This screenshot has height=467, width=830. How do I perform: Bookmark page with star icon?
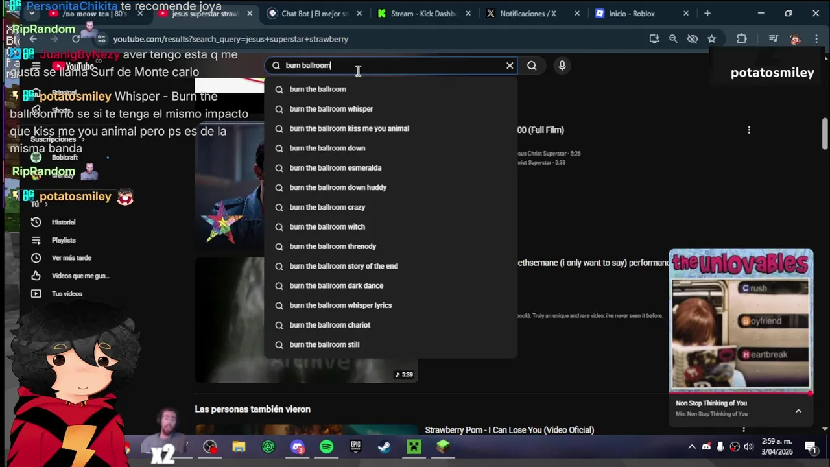point(711,39)
